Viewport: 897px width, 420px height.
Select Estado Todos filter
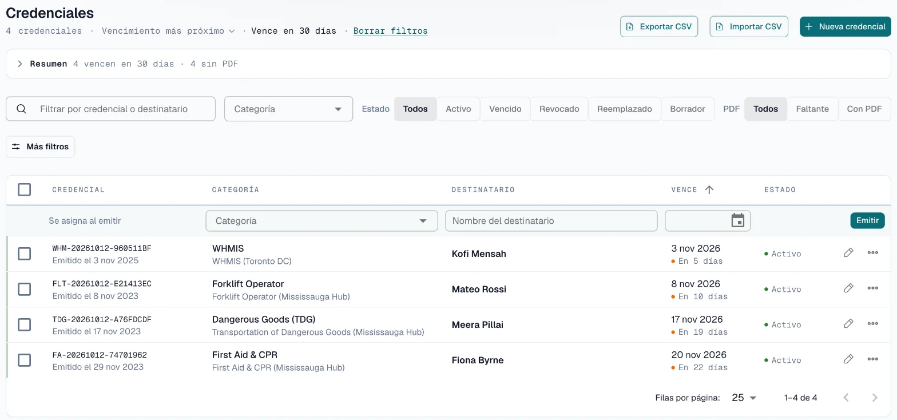click(x=415, y=109)
